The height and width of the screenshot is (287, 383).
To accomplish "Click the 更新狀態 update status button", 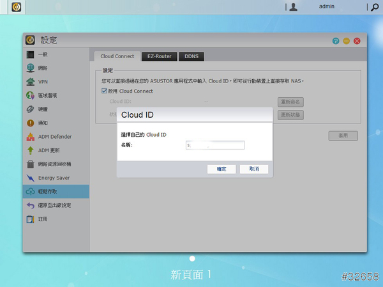I will 290,115.
